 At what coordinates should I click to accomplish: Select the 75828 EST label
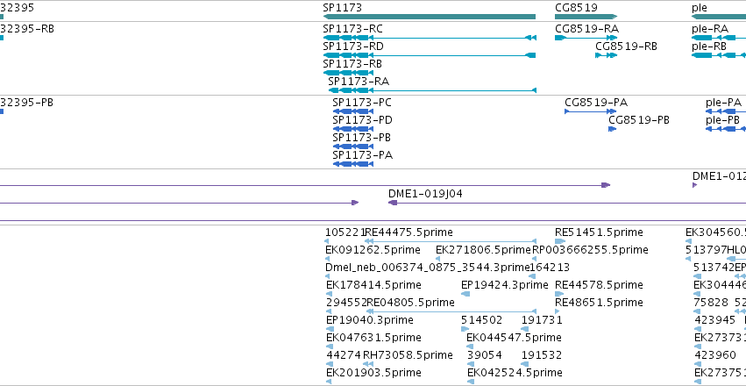[x=711, y=303]
